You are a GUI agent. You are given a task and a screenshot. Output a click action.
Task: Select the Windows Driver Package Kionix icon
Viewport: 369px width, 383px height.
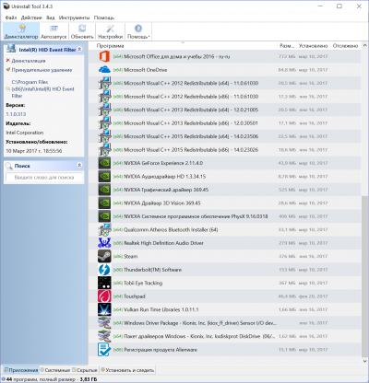coord(104,323)
